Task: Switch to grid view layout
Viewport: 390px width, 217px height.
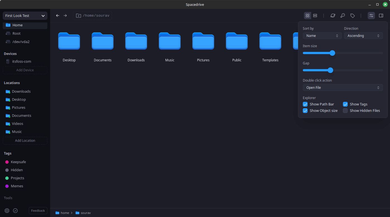Action: pyautogui.click(x=308, y=16)
